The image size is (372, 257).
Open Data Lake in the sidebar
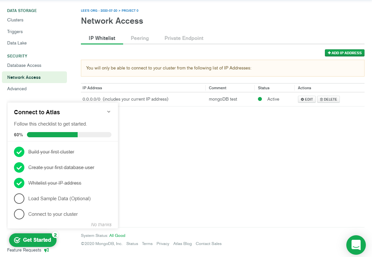17,43
